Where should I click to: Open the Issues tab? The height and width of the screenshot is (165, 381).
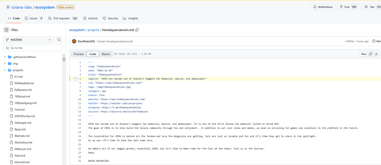(x=34, y=18)
